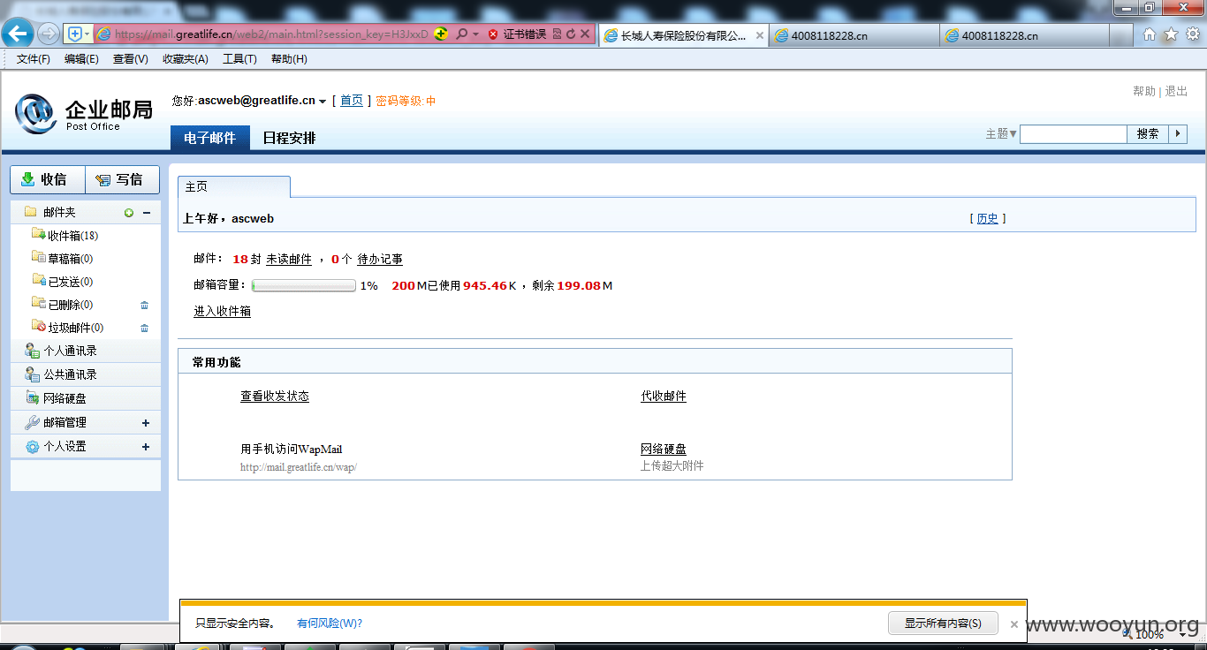Close the 长城人寿保险 browser tab

coord(760,35)
